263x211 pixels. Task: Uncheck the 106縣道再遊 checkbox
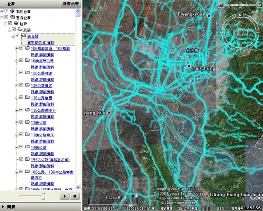coord(21,48)
